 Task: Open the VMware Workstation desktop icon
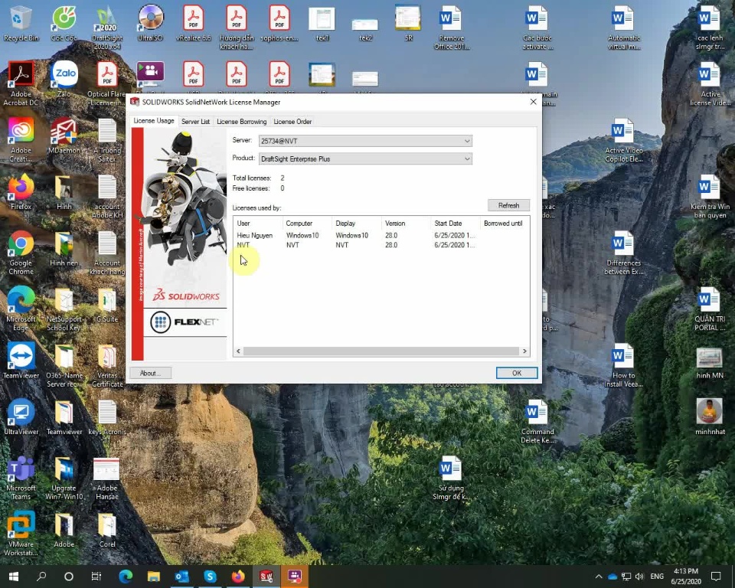click(21, 534)
